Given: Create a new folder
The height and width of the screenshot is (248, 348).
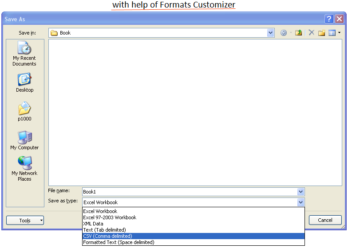Looking at the screenshot, I should tap(322, 33).
